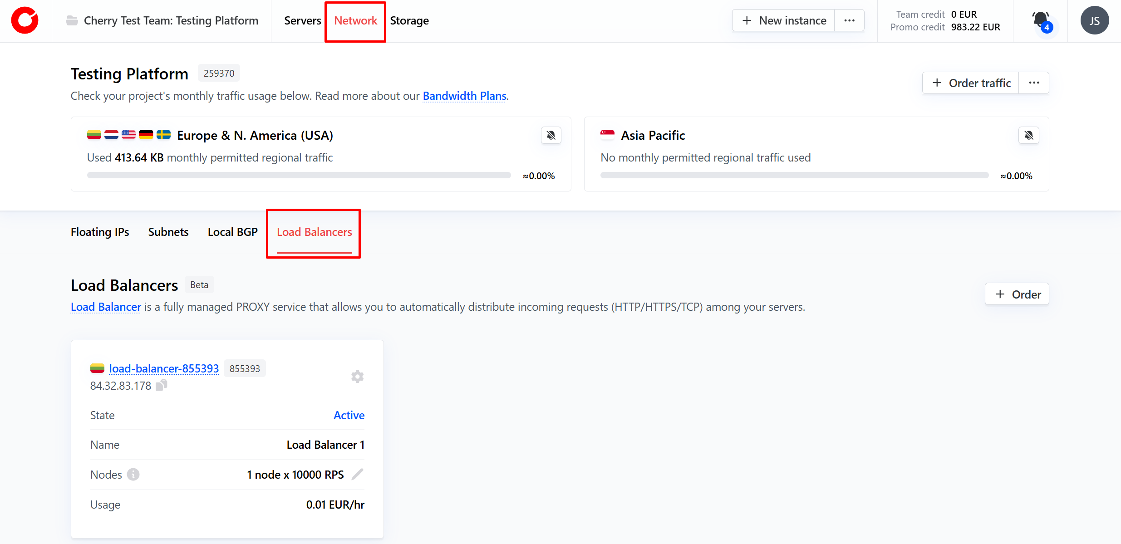Open Cherry Test Team project selector

coord(171,20)
